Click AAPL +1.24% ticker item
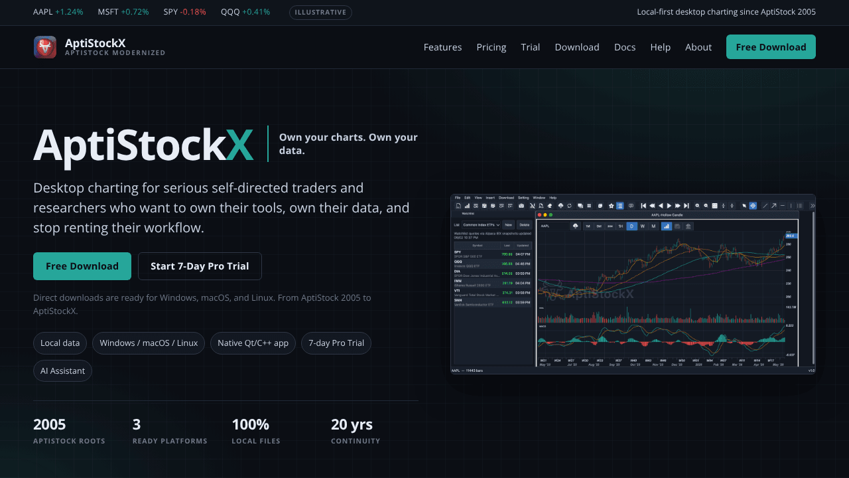Image resolution: width=849 pixels, height=478 pixels. pyautogui.click(x=58, y=12)
